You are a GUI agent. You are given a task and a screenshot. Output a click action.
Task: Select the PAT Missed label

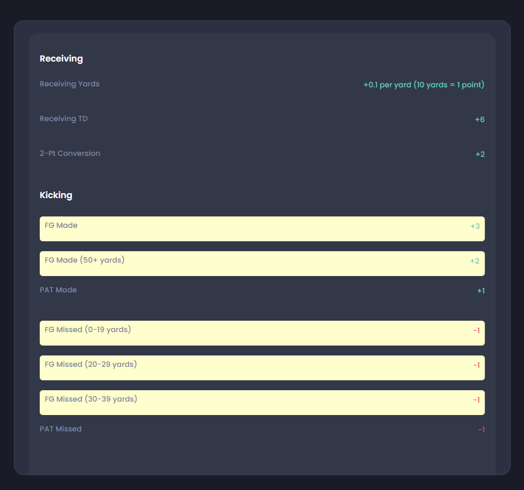tap(61, 429)
